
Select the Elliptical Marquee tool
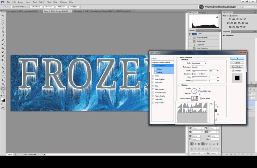pos(3,20)
